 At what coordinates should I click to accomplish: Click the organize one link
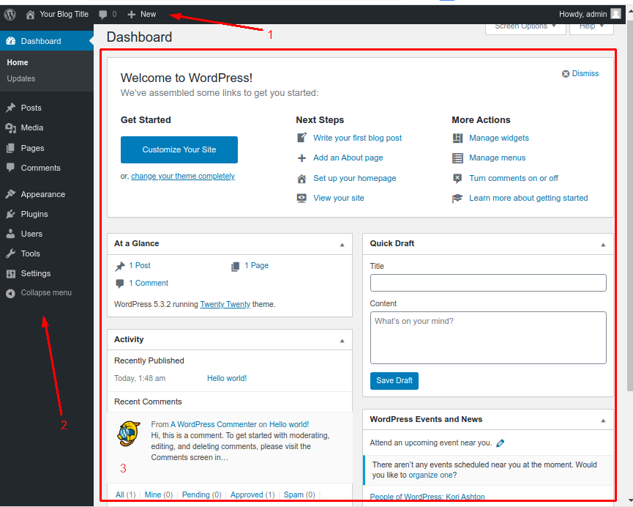(x=430, y=475)
